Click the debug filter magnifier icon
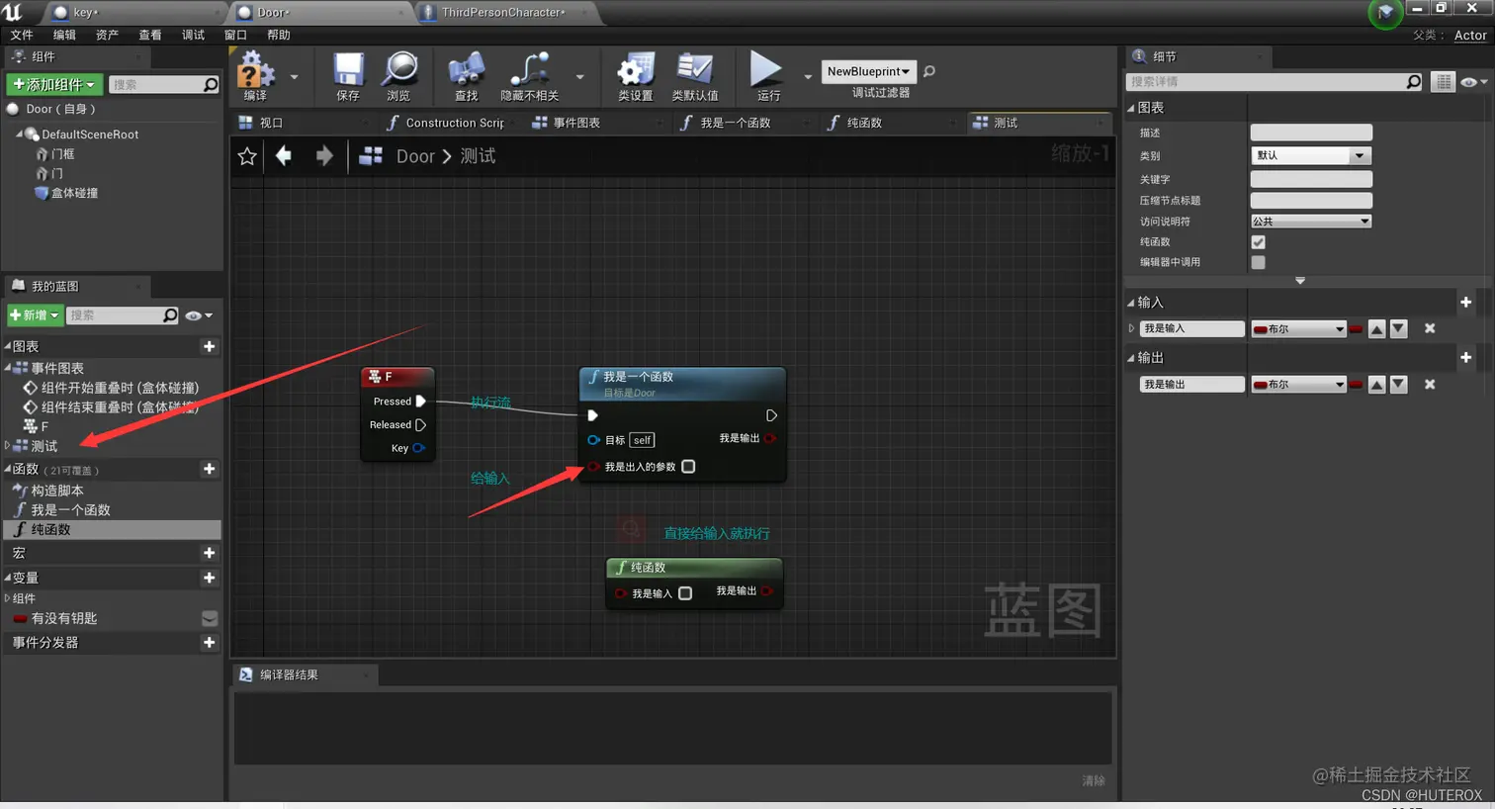This screenshot has width=1495, height=809. click(929, 71)
